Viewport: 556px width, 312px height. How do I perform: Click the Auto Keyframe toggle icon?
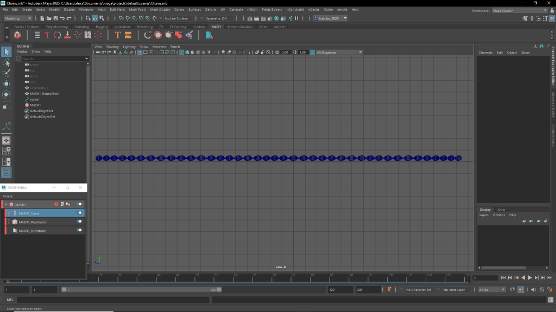pos(389,290)
